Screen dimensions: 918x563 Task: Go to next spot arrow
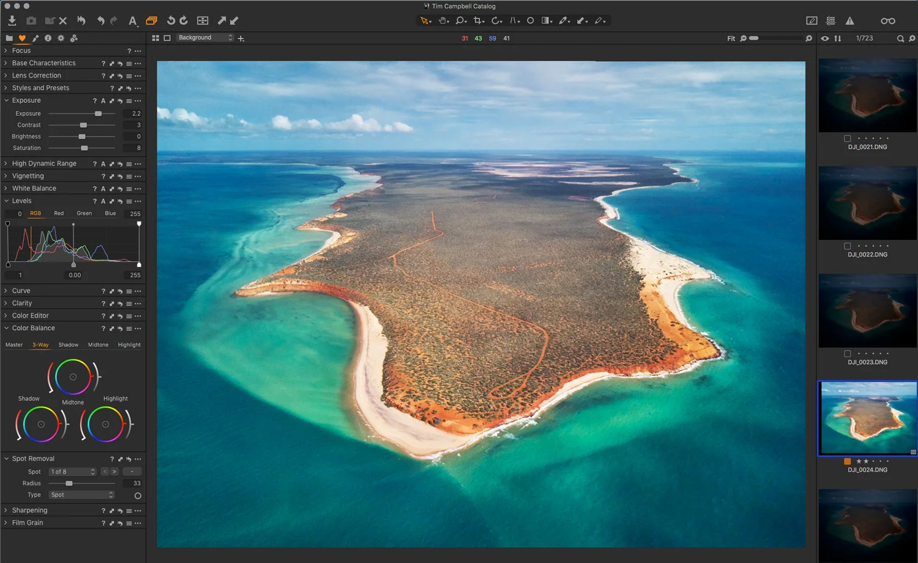tap(114, 472)
